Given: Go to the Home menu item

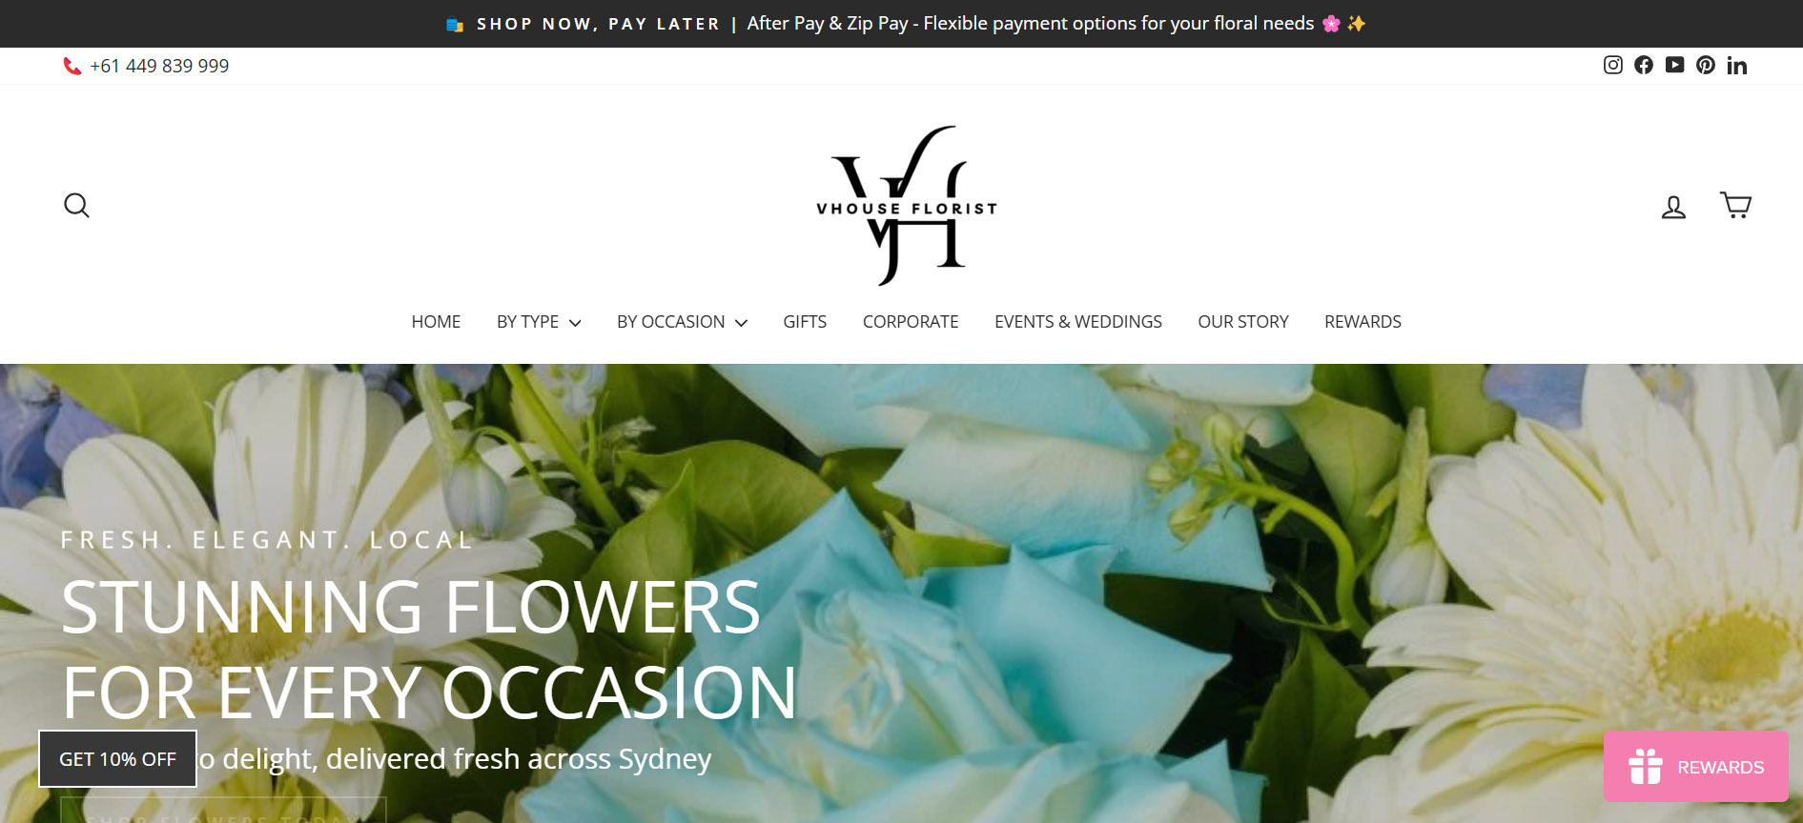Looking at the screenshot, I should (436, 322).
